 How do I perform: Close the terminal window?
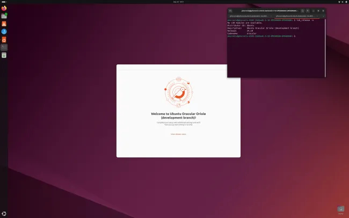click(323, 11)
